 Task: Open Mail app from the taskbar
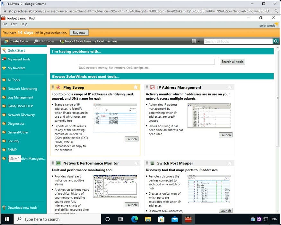click(x=175, y=219)
